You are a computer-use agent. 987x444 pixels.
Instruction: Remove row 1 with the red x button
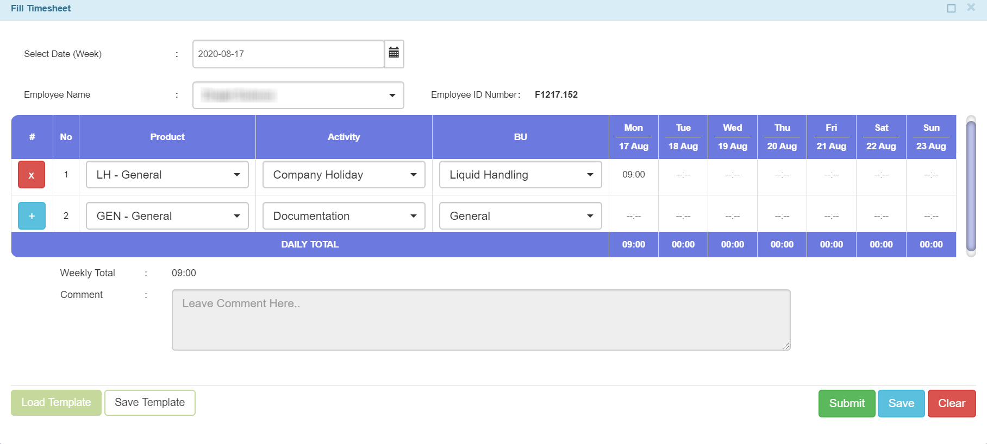(x=32, y=175)
